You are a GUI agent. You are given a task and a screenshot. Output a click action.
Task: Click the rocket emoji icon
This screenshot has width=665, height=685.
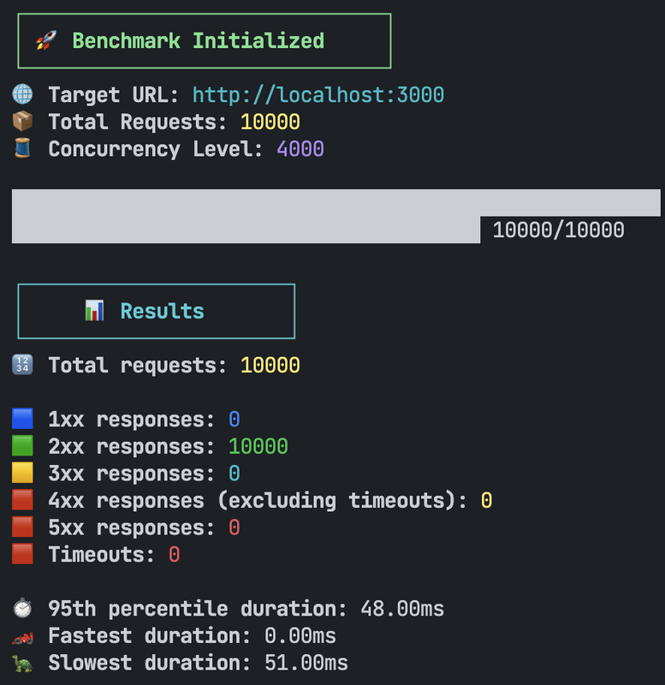pyautogui.click(x=45, y=40)
